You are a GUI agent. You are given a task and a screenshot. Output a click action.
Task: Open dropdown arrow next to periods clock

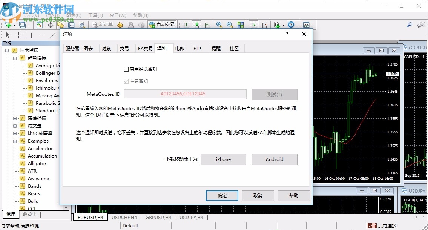(x=298, y=25)
